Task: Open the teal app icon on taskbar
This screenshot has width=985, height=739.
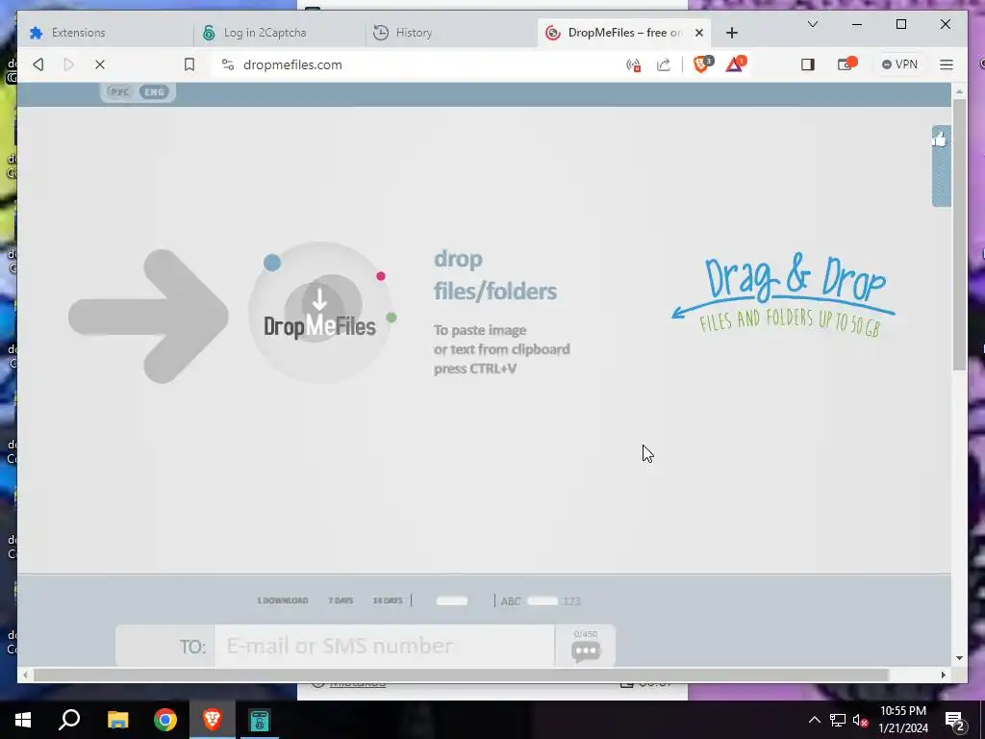Action: coord(260,720)
